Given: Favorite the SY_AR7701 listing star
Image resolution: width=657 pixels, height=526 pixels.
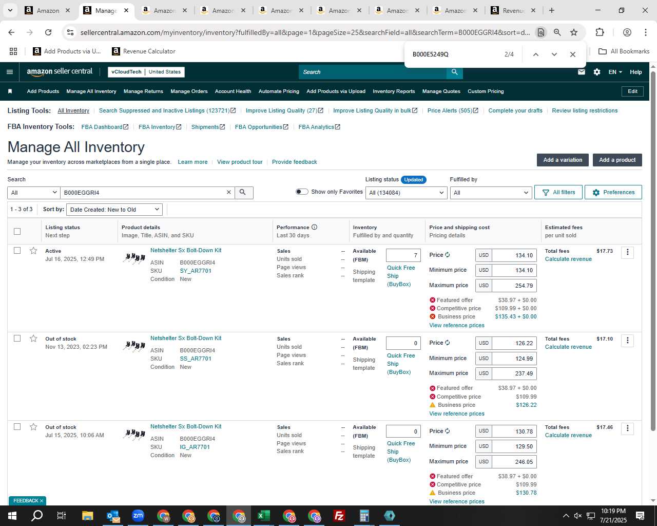Looking at the screenshot, I should click(33, 251).
